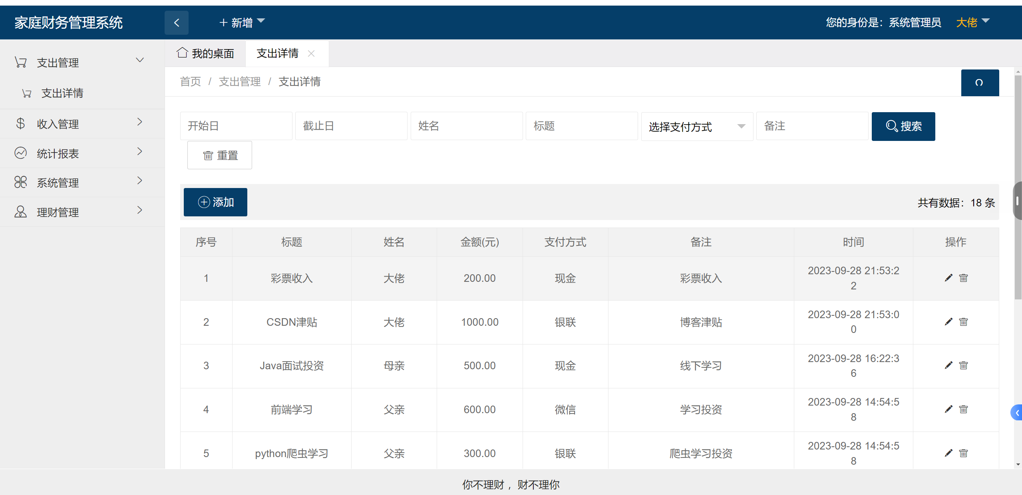The height and width of the screenshot is (495, 1022).
Task: Click the refresh icon at top right
Action: [x=980, y=83]
